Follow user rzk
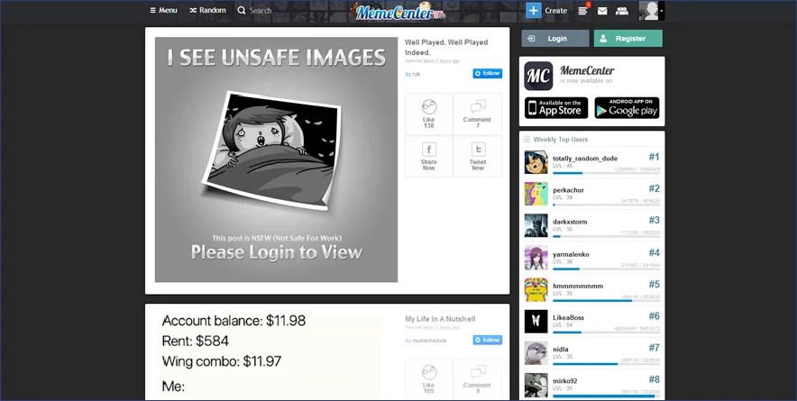Screen dimensions: 797x401 [x=488, y=73]
